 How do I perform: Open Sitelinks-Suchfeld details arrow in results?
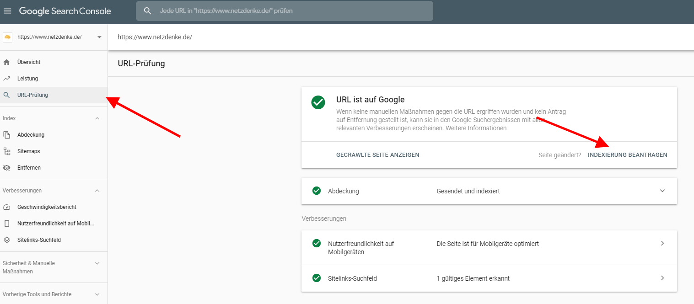[662, 278]
